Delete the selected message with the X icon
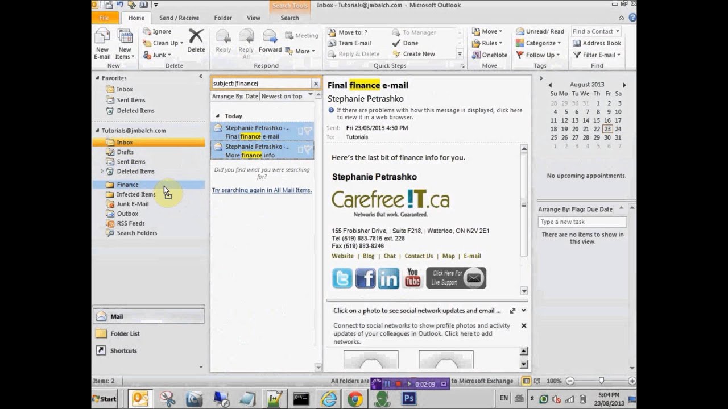Image resolution: width=728 pixels, height=409 pixels. (196, 40)
